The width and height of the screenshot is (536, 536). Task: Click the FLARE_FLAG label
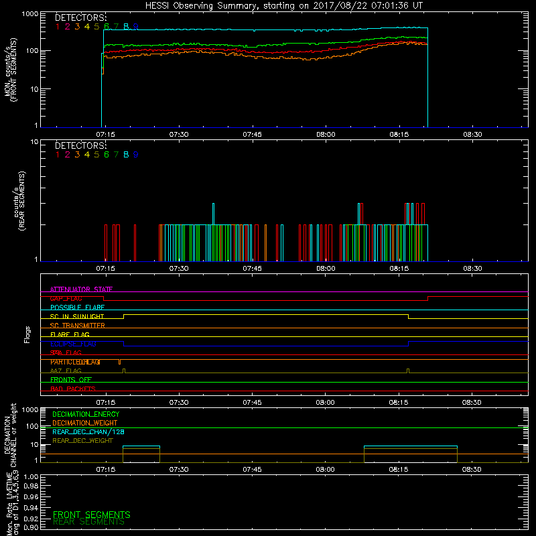tap(70, 334)
